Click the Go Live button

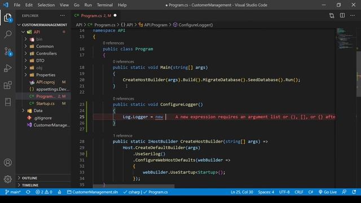pyautogui.click(x=327, y=192)
